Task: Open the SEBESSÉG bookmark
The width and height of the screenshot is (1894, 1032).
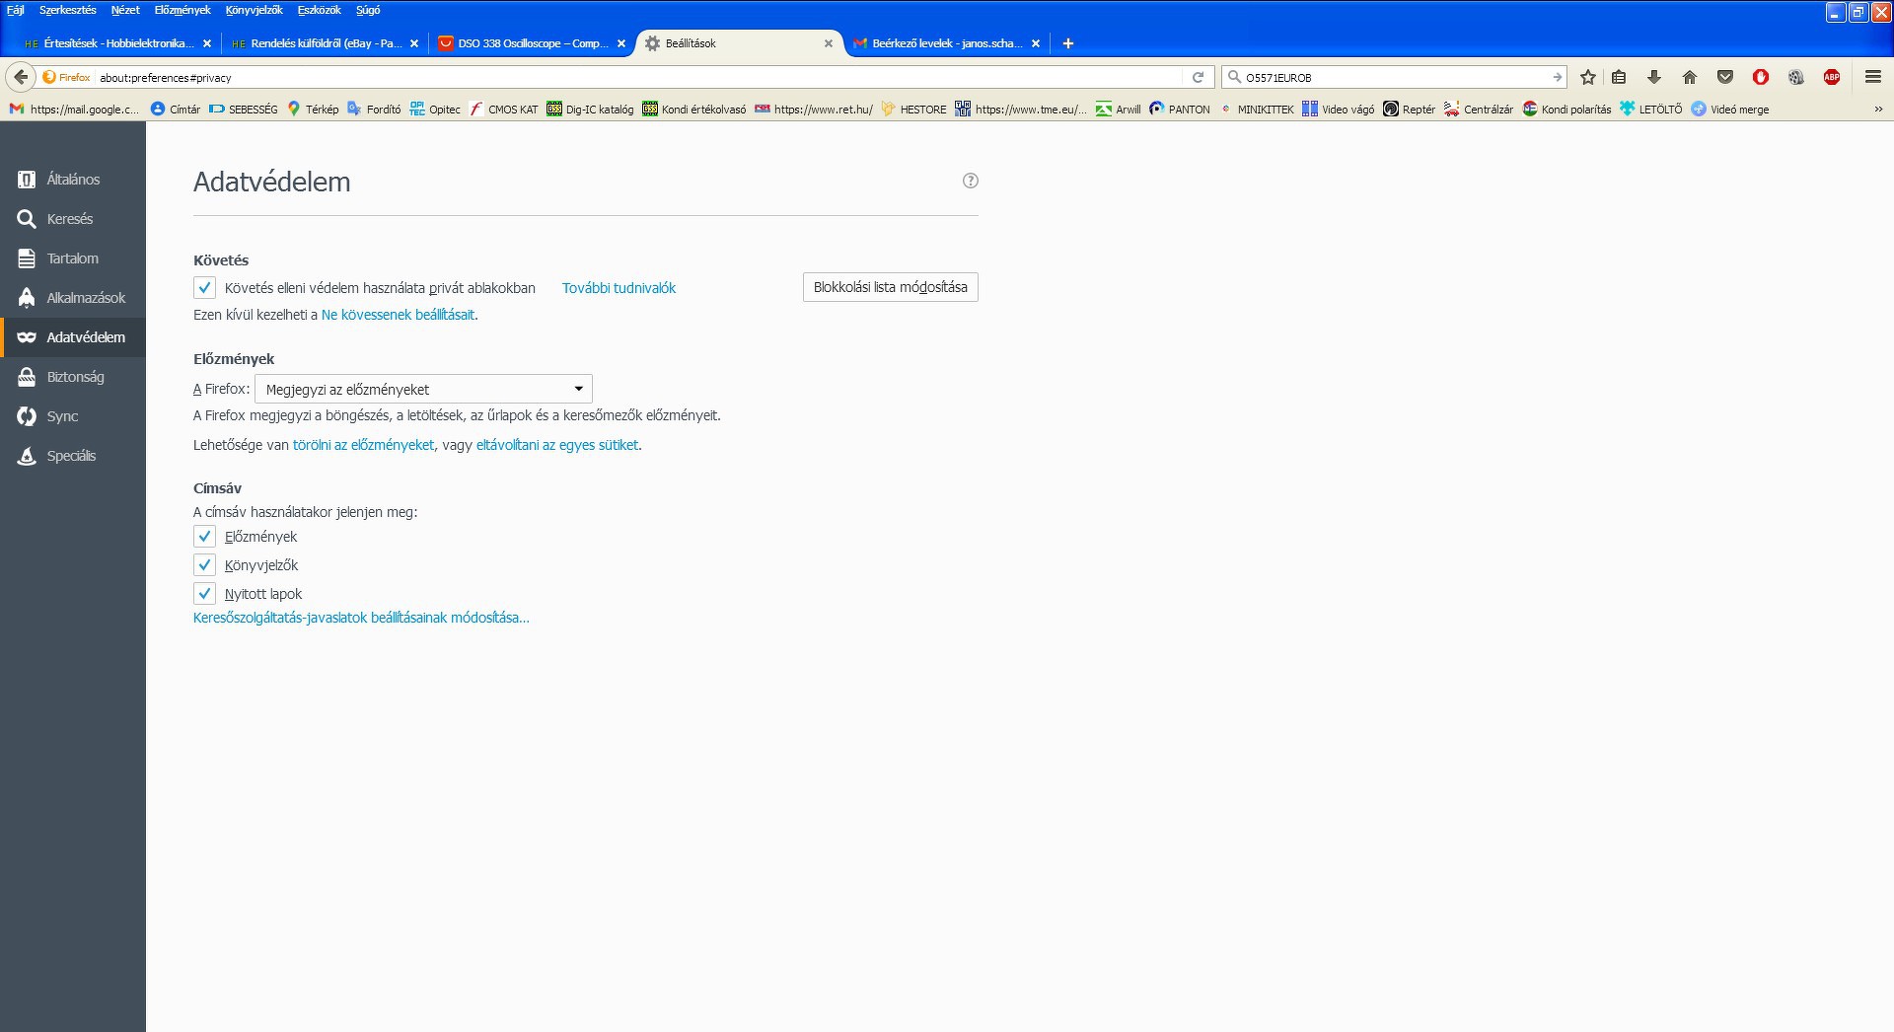Action: (244, 110)
